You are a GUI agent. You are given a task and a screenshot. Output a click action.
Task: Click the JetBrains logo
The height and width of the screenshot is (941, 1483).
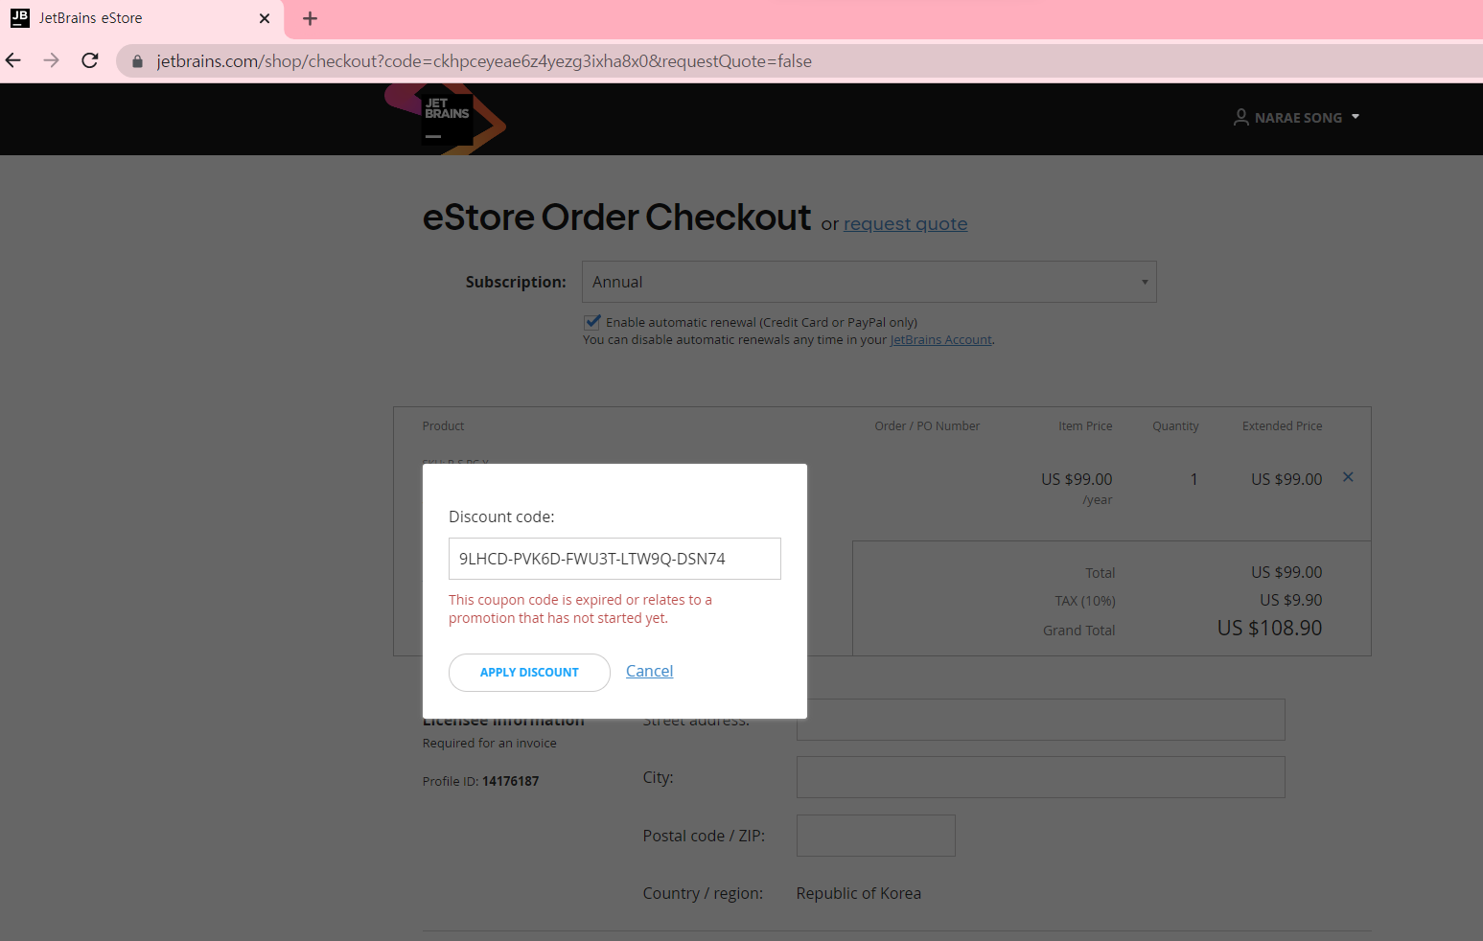coord(446,118)
